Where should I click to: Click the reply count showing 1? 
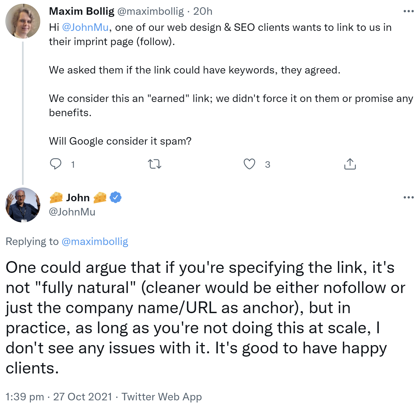pyautogui.click(x=72, y=164)
